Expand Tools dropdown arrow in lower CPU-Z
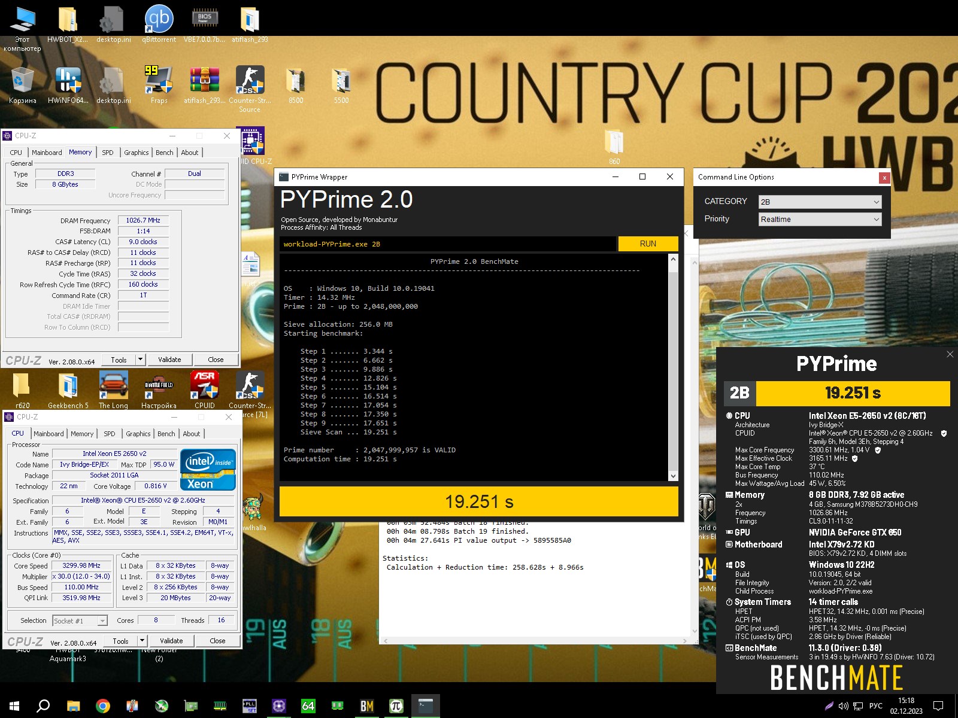Screen dimensions: 958x718 click(142, 641)
